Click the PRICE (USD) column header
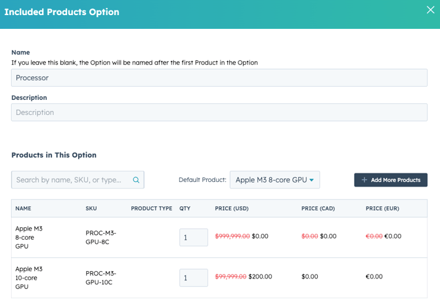 click(232, 209)
